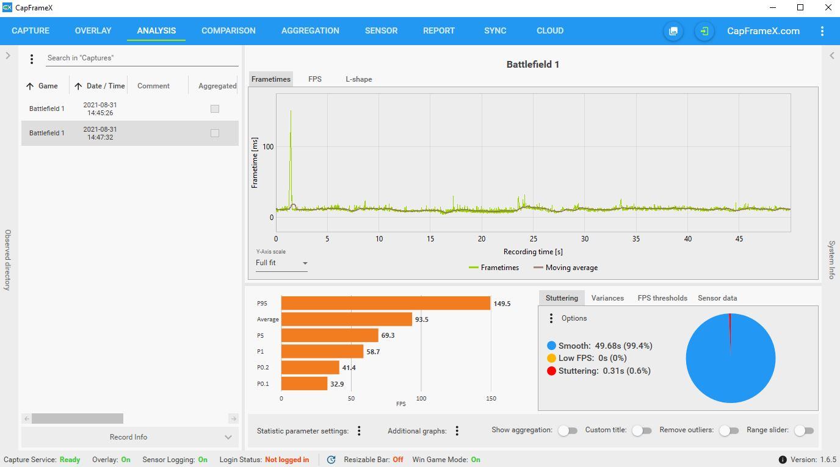840x467 pixels.
Task: Toggle Frametimes series in chart legend
Action: [x=494, y=268]
